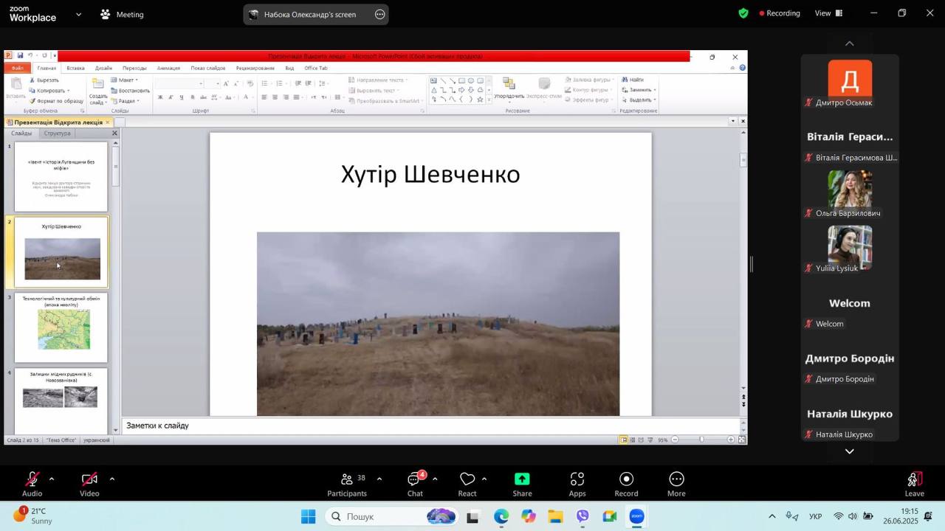Open the Zoom Participants panel
The image size is (945, 531).
347,484
